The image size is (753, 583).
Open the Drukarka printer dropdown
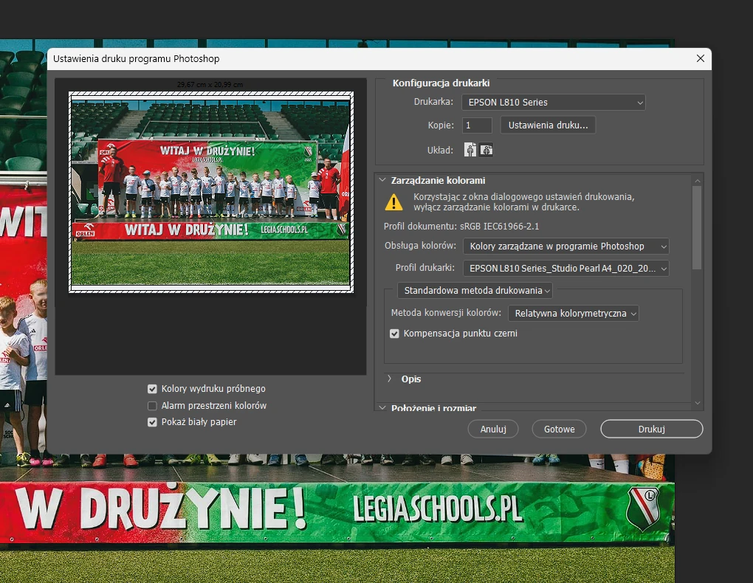(x=552, y=102)
